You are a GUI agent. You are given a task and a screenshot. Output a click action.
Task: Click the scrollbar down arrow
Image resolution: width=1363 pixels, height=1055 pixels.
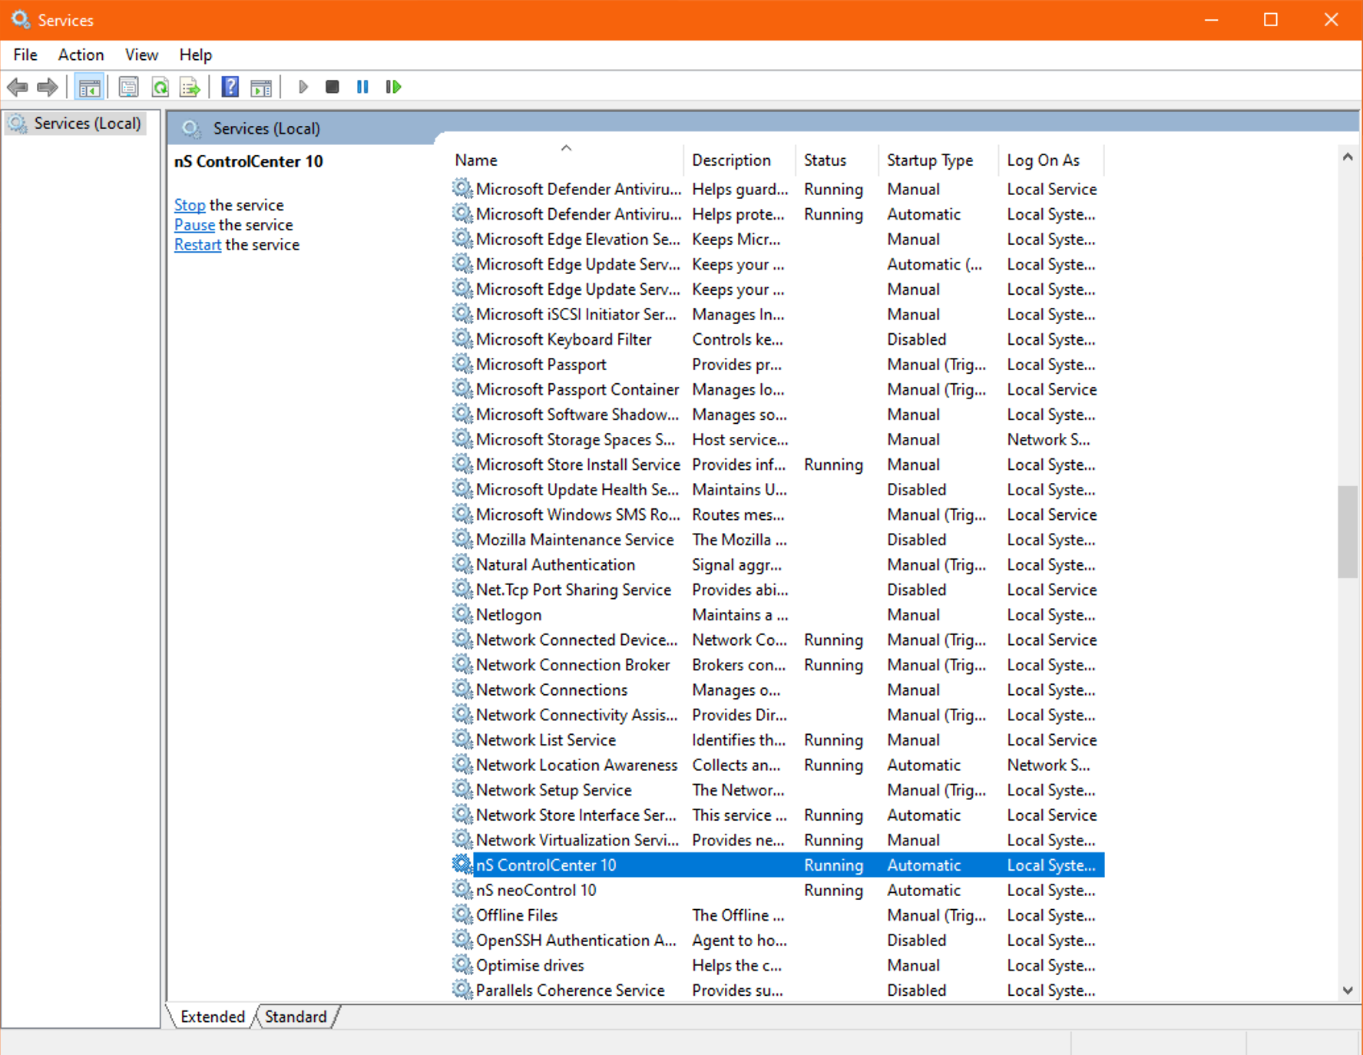(1348, 991)
